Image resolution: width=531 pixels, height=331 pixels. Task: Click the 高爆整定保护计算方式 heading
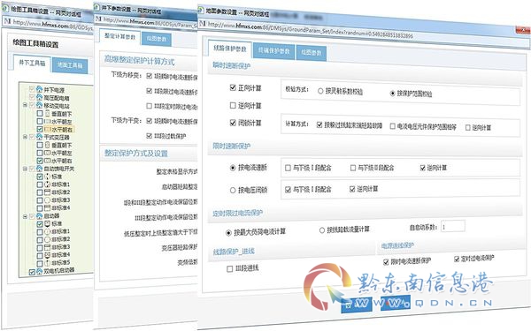point(139,60)
